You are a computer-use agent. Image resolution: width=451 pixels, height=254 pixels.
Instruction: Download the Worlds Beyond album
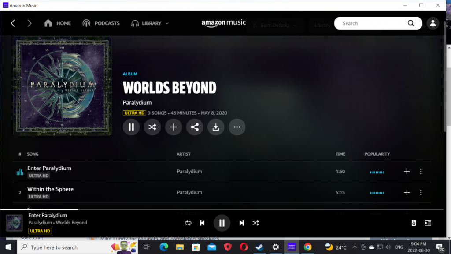pyautogui.click(x=216, y=127)
